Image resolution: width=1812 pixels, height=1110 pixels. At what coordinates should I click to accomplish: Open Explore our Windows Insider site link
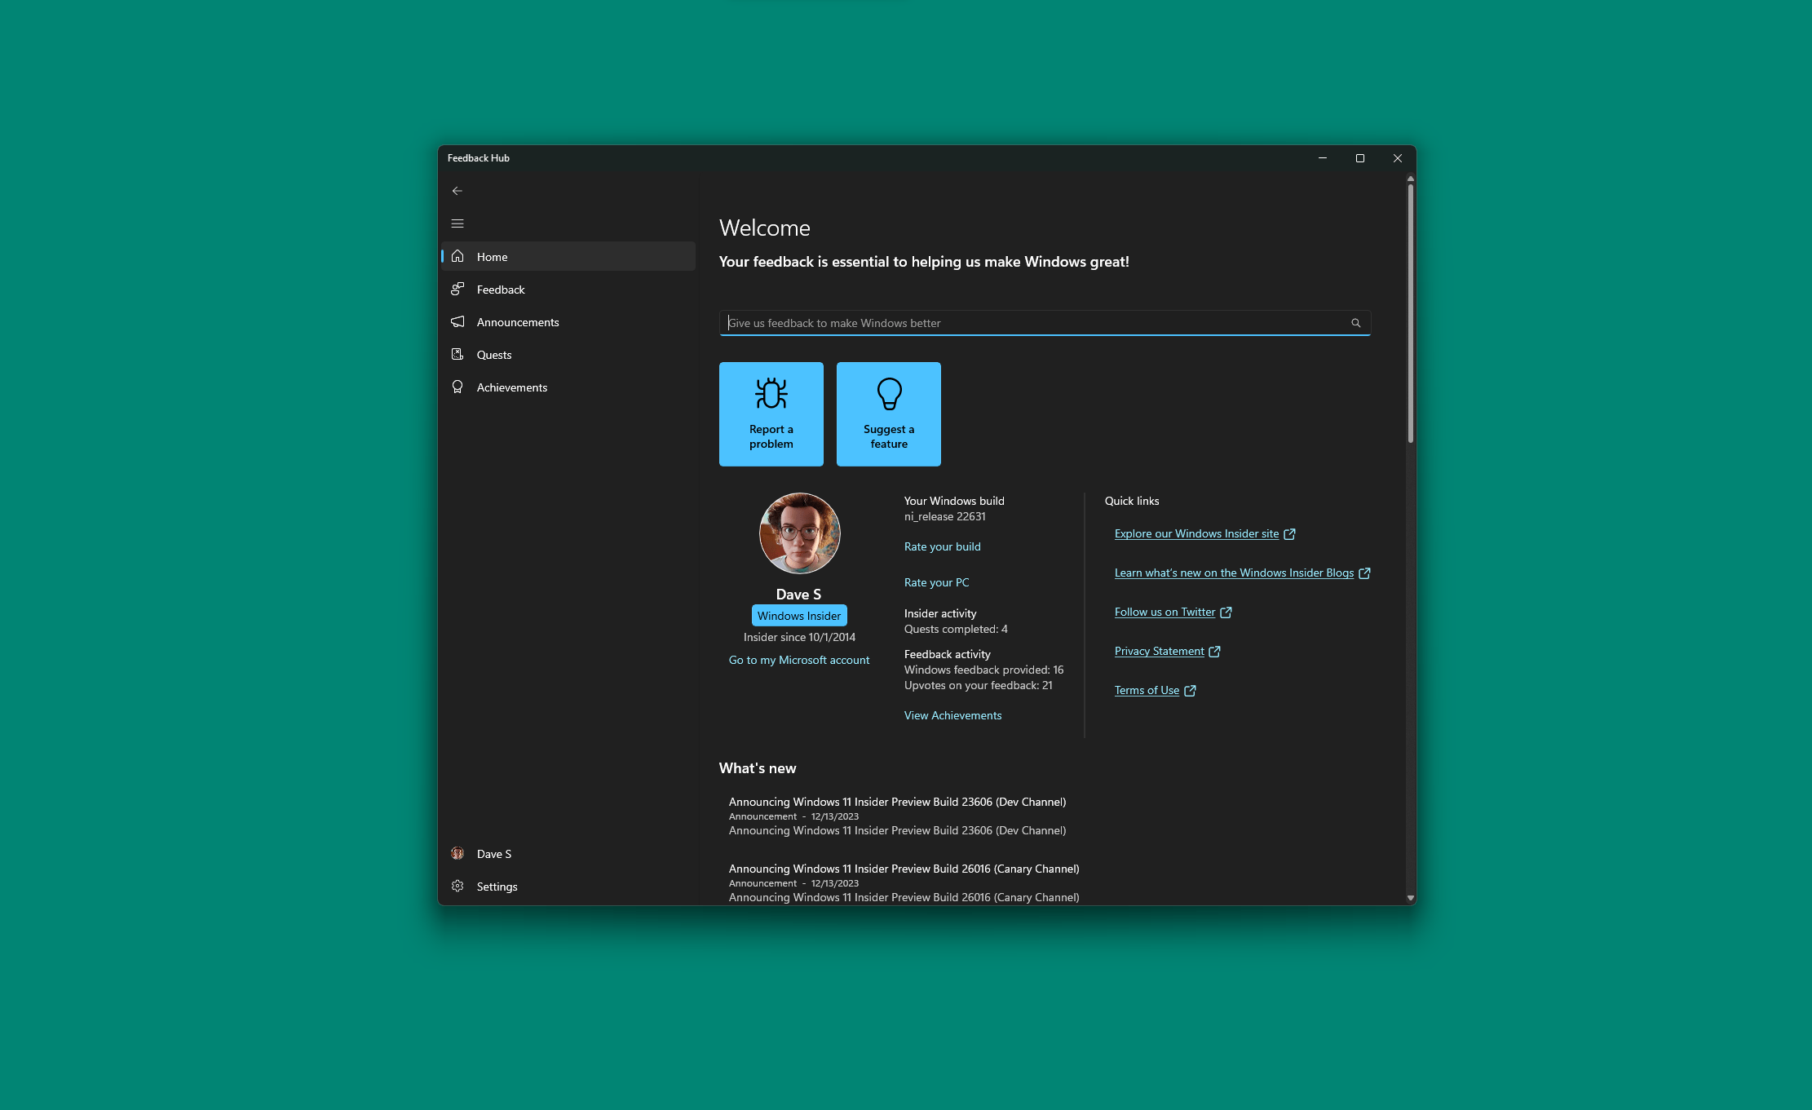1196,533
